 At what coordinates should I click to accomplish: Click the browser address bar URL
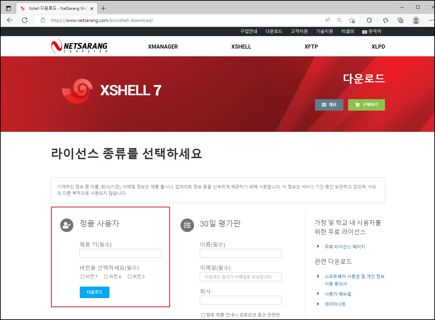pyautogui.click(x=102, y=20)
